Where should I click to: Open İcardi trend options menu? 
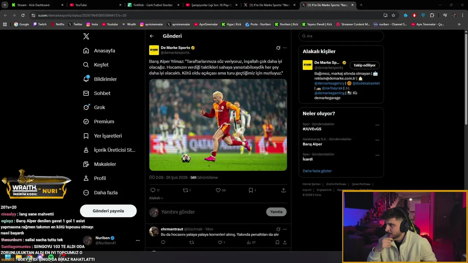click(377, 155)
